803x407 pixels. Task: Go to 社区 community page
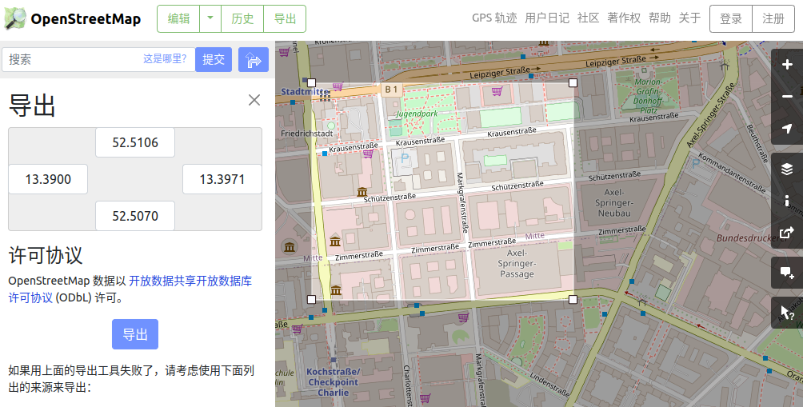tap(588, 18)
